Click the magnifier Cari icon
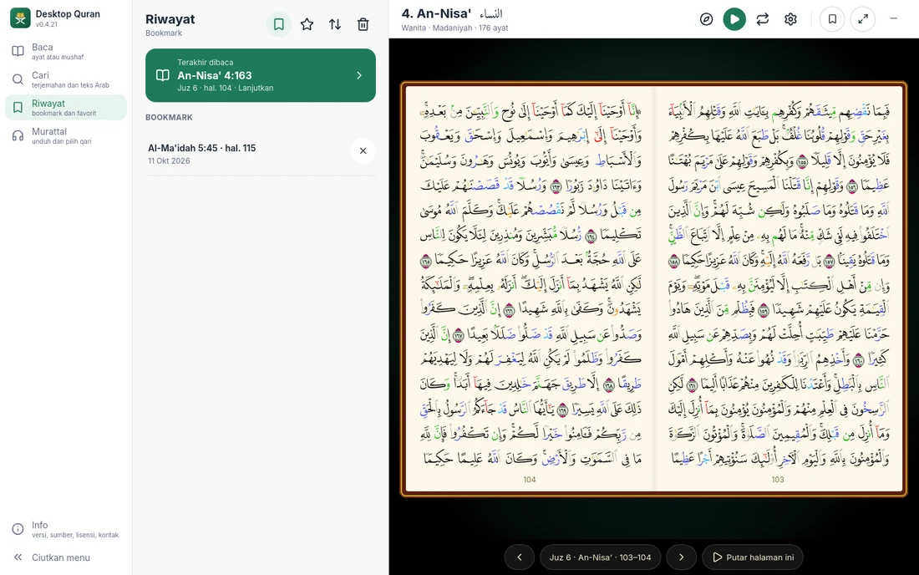The height and width of the screenshot is (575, 919). tap(18, 79)
